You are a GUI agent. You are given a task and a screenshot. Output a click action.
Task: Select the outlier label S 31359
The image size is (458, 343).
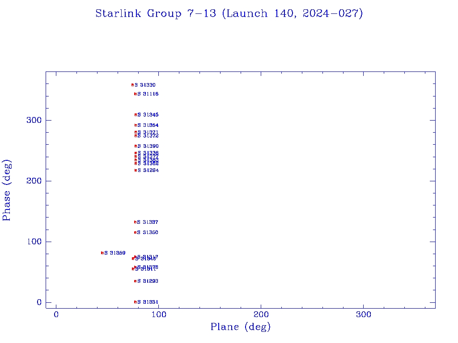(x=115, y=253)
